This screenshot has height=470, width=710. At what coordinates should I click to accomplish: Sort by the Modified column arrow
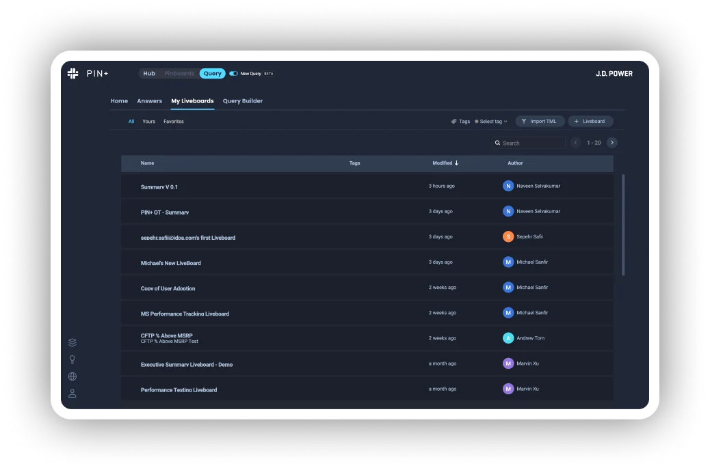[456, 163]
